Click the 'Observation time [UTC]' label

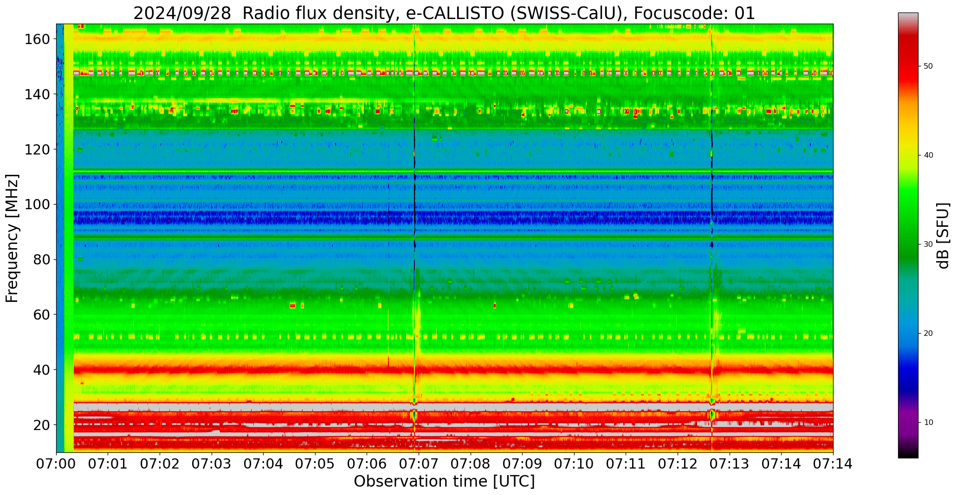[444, 482]
